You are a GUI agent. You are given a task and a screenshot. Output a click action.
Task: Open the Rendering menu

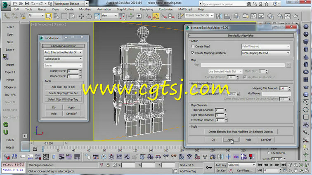coord(146,9)
